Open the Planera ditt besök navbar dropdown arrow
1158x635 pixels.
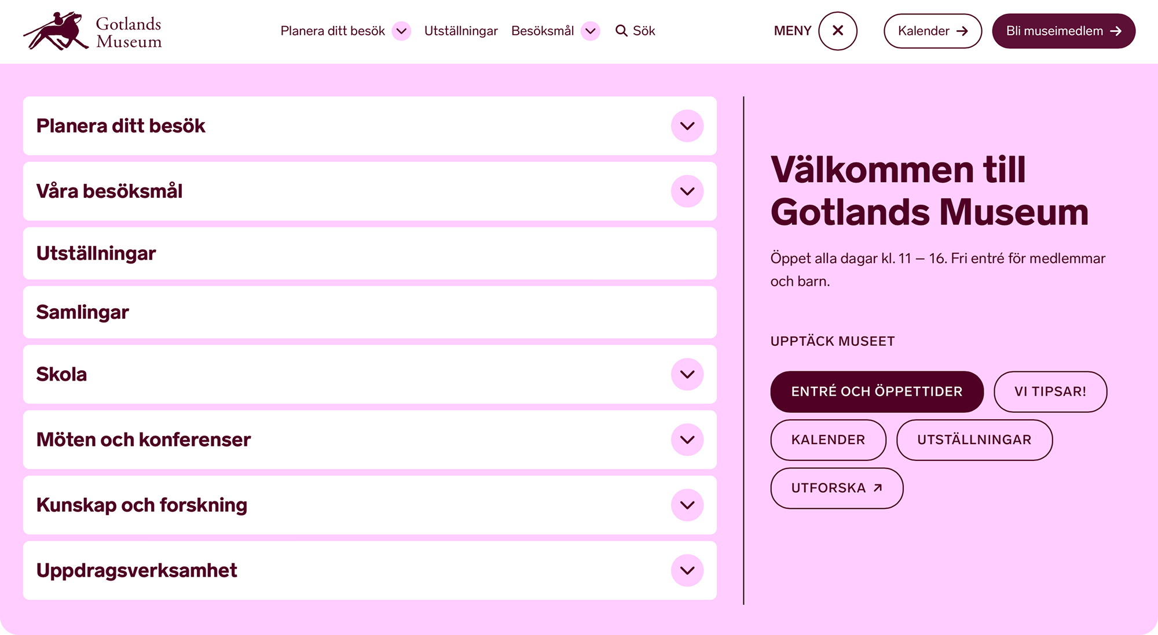click(x=401, y=31)
